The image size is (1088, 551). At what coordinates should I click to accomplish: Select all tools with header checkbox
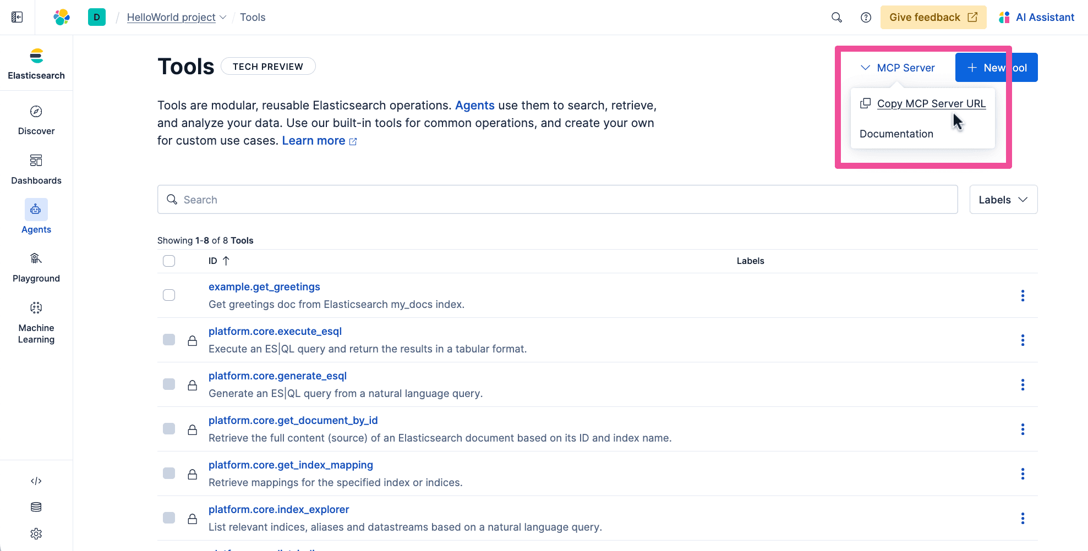[169, 261]
